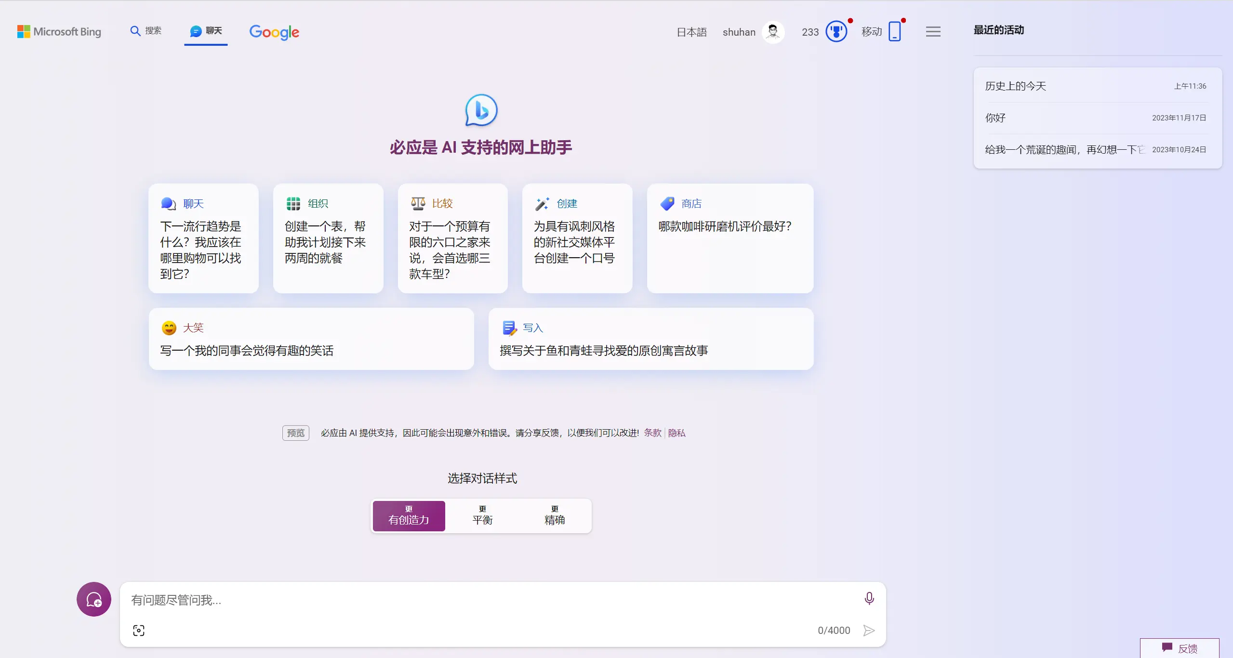Choose 更精确 conversation style

[x=554, y=516]
